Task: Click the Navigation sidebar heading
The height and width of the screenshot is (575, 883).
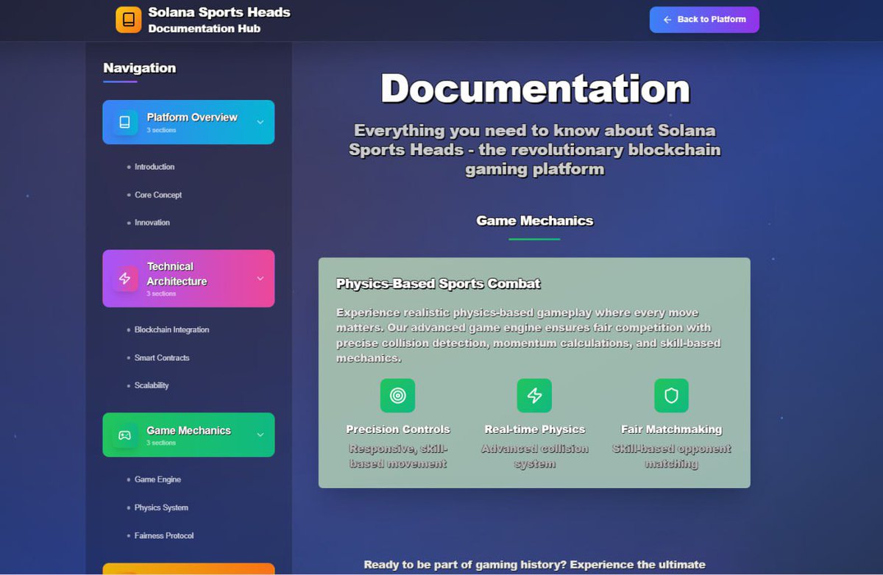Action: [x=140, y=68]
